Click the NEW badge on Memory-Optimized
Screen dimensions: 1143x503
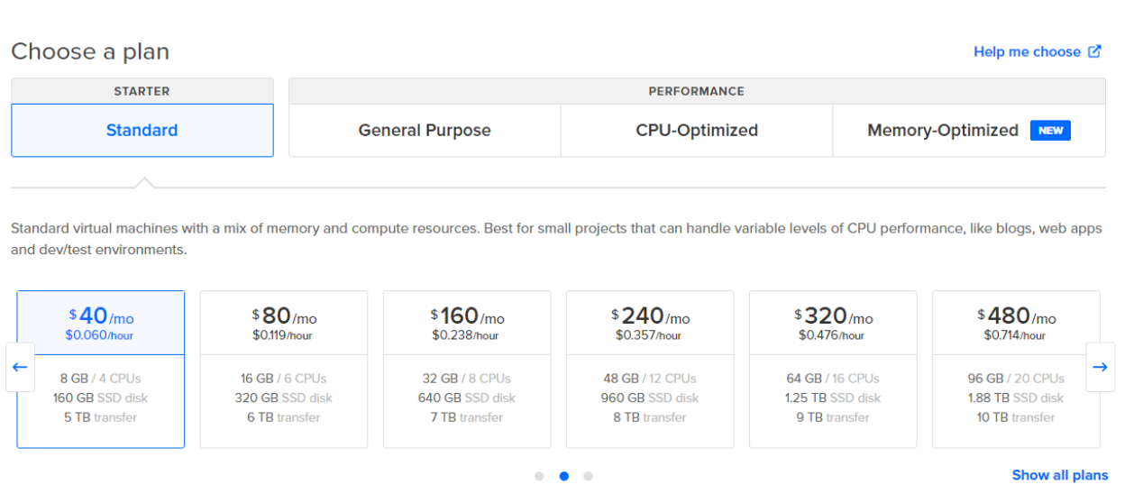point(1050,131)
